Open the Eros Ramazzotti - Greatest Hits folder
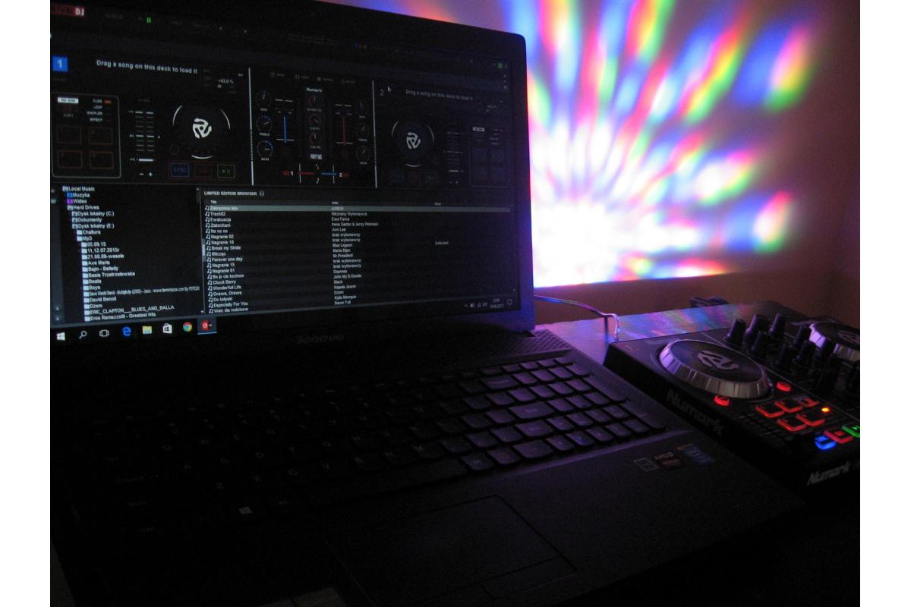Viewport: 911px width, 607px height. coord(121,316)
